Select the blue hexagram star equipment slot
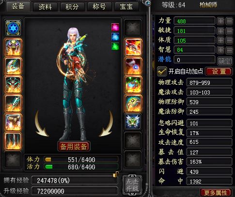The width and height of the screenshot is (235, 197). coord(13,28)
